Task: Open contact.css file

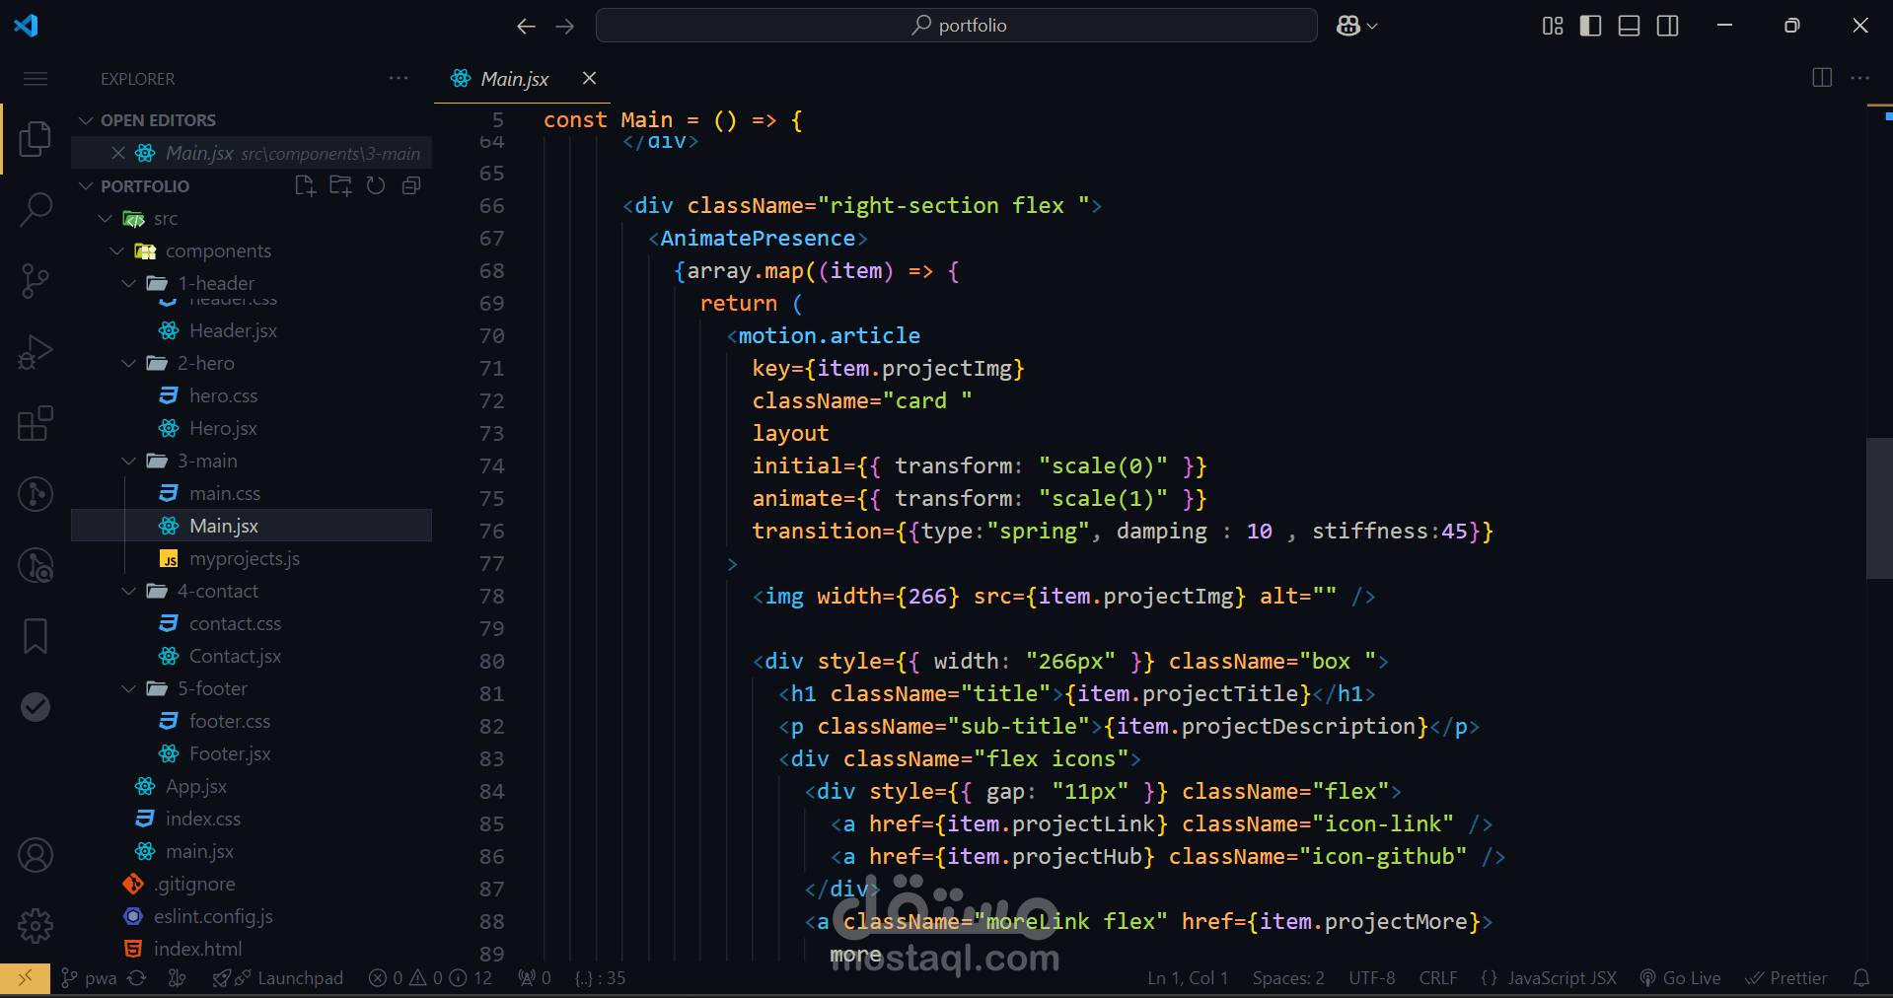Action: [x=235, y=624]
